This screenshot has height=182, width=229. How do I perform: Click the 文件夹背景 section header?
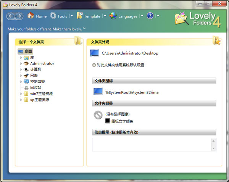click(x=154, y=103)
